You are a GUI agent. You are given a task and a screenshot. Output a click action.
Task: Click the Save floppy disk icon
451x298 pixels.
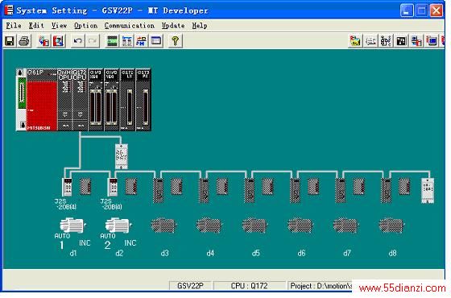pos(10,41)
